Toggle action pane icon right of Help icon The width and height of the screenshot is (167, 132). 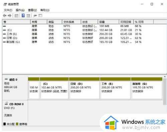click(x=28, y=16)
